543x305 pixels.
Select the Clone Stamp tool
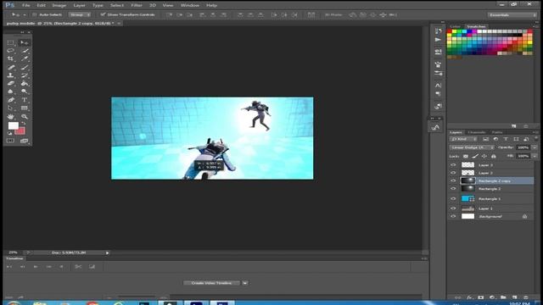pyautogui.click(x=11, y=75)
